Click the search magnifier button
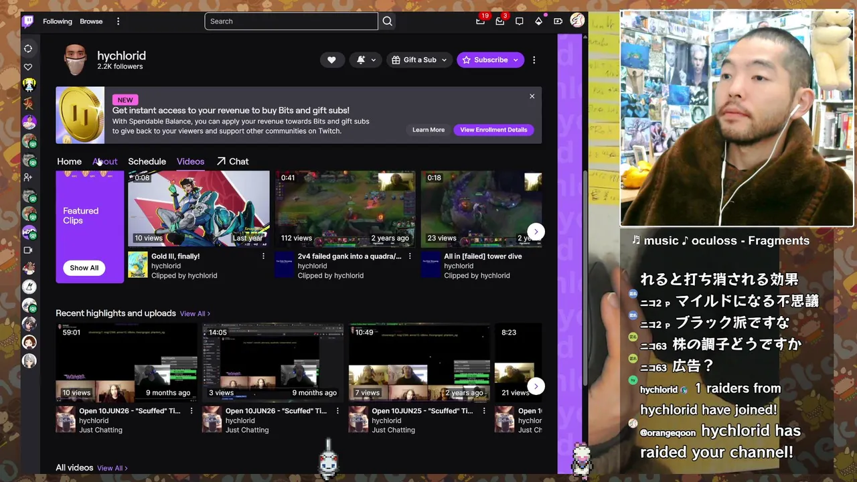 (x=388, y=21)
